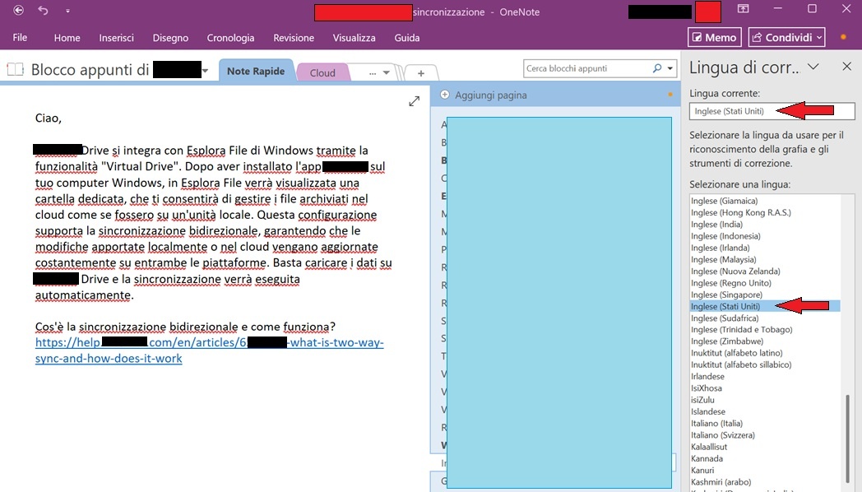Open the File menu
This screenshot has width=862, height=492.
click(x=20, y=37)
